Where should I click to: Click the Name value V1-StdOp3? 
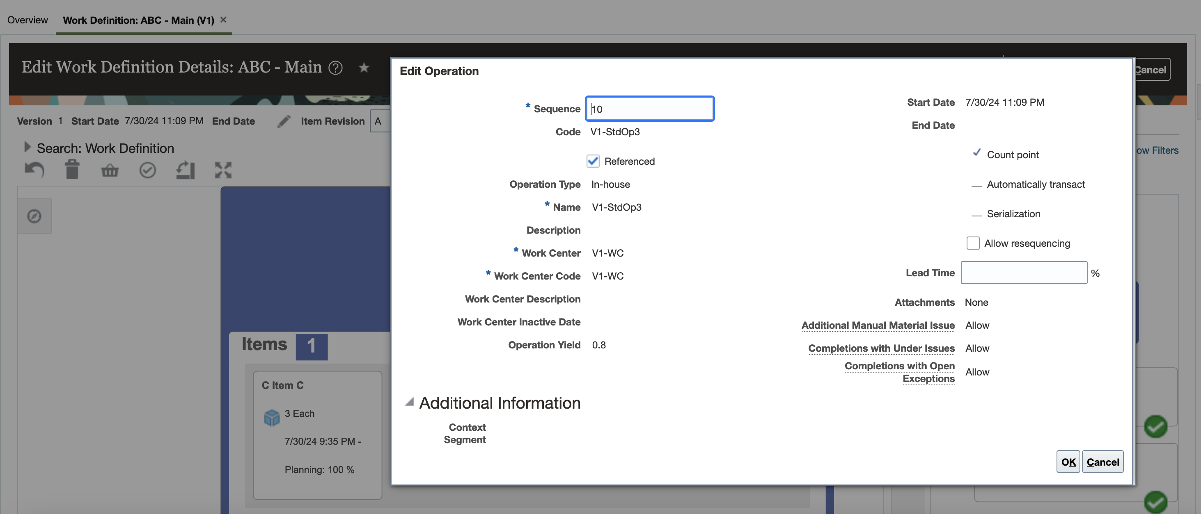click(617, 207)
